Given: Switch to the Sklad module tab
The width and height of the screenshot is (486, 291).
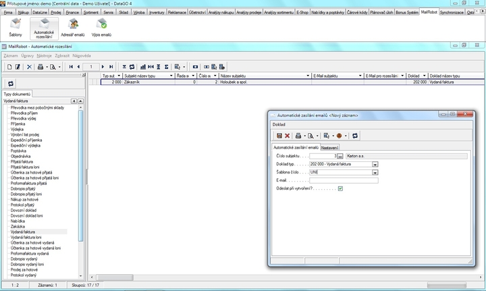Looking at the screenshot, I should point(124,12).
